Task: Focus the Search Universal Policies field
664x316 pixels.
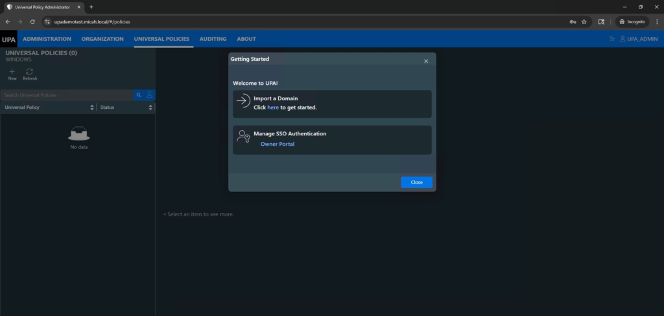Action: [66, 95]
